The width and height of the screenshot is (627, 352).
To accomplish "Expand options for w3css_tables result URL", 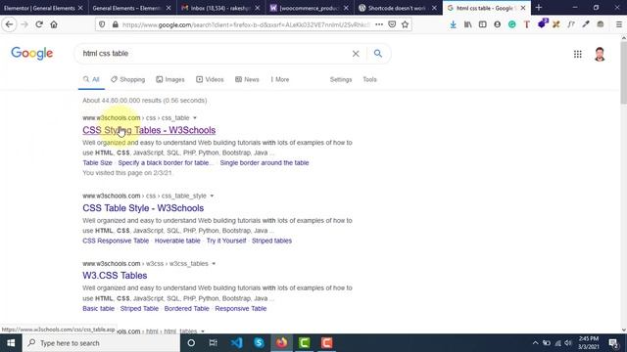I will pos(214,263).
